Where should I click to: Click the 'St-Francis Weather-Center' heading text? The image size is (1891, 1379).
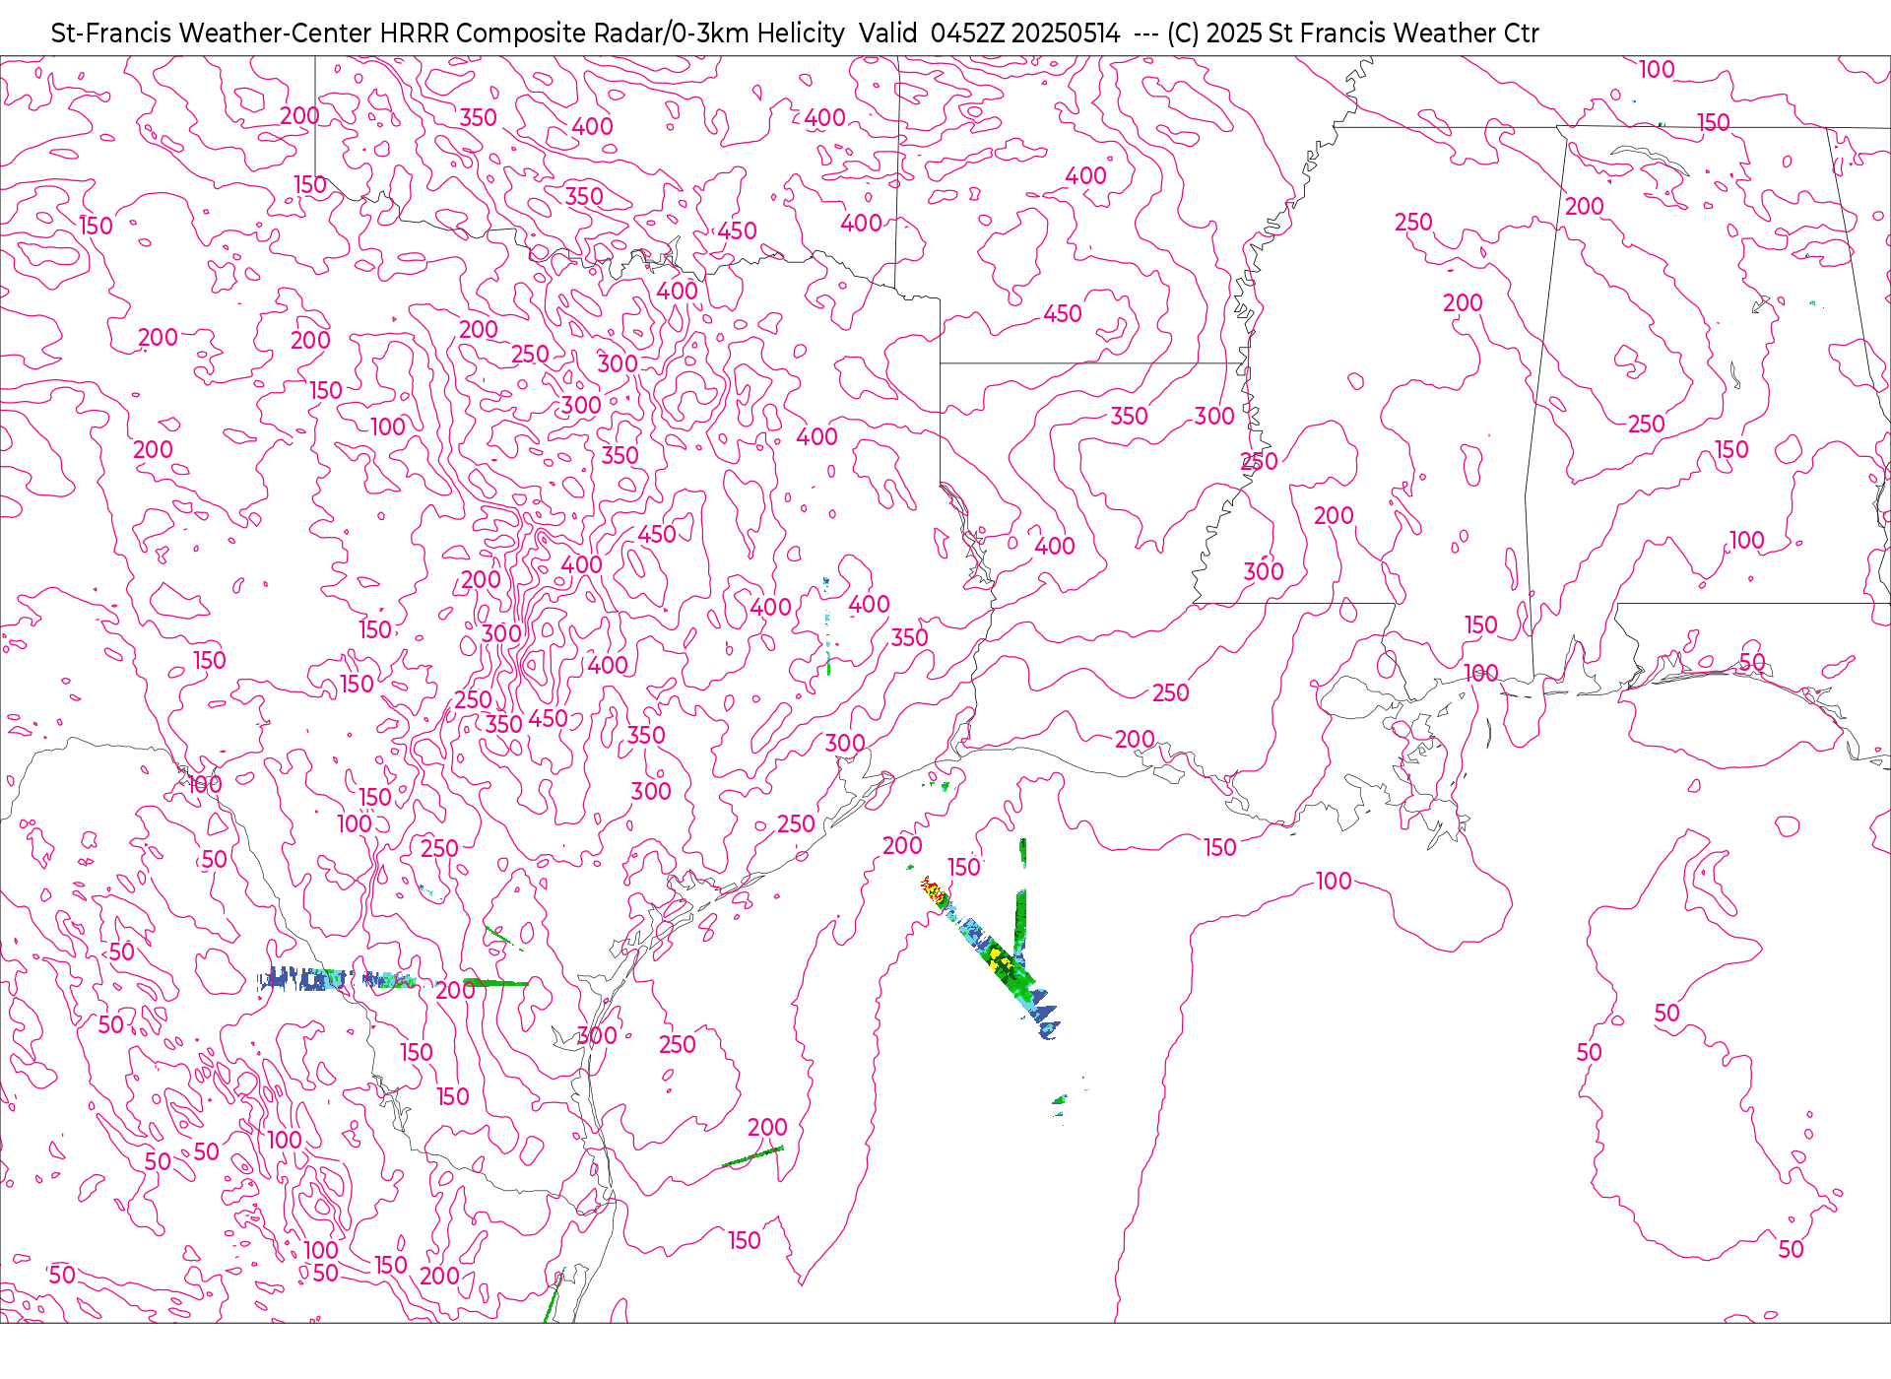pyautogui.click(x=211, y=33)
